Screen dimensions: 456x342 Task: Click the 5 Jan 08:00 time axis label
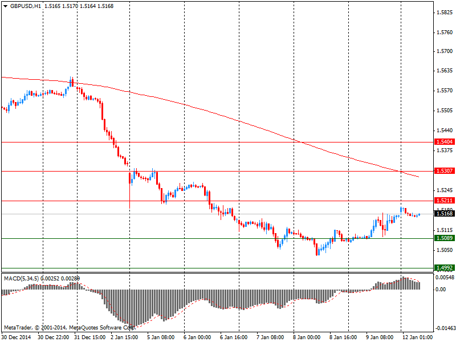click(x=161, y=337)
